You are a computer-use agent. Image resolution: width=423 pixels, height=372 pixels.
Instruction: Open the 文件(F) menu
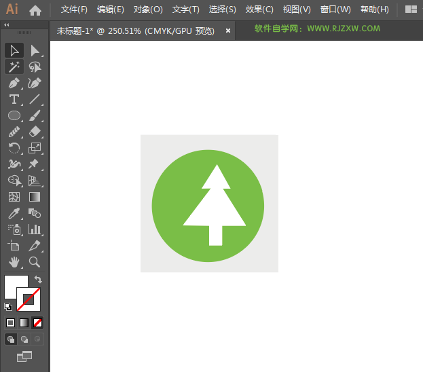coord(74,10)
